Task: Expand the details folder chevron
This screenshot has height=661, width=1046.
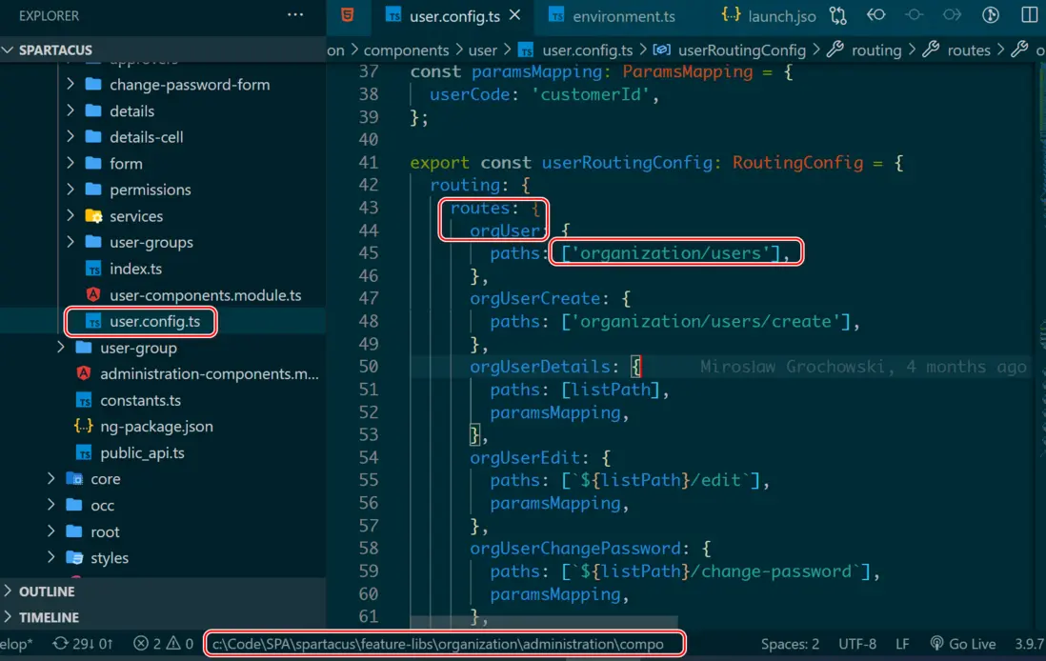Action: (x=70, y=110)
